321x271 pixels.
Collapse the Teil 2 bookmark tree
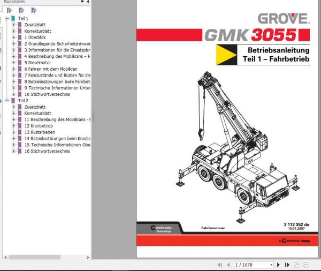tap(7, 101)
